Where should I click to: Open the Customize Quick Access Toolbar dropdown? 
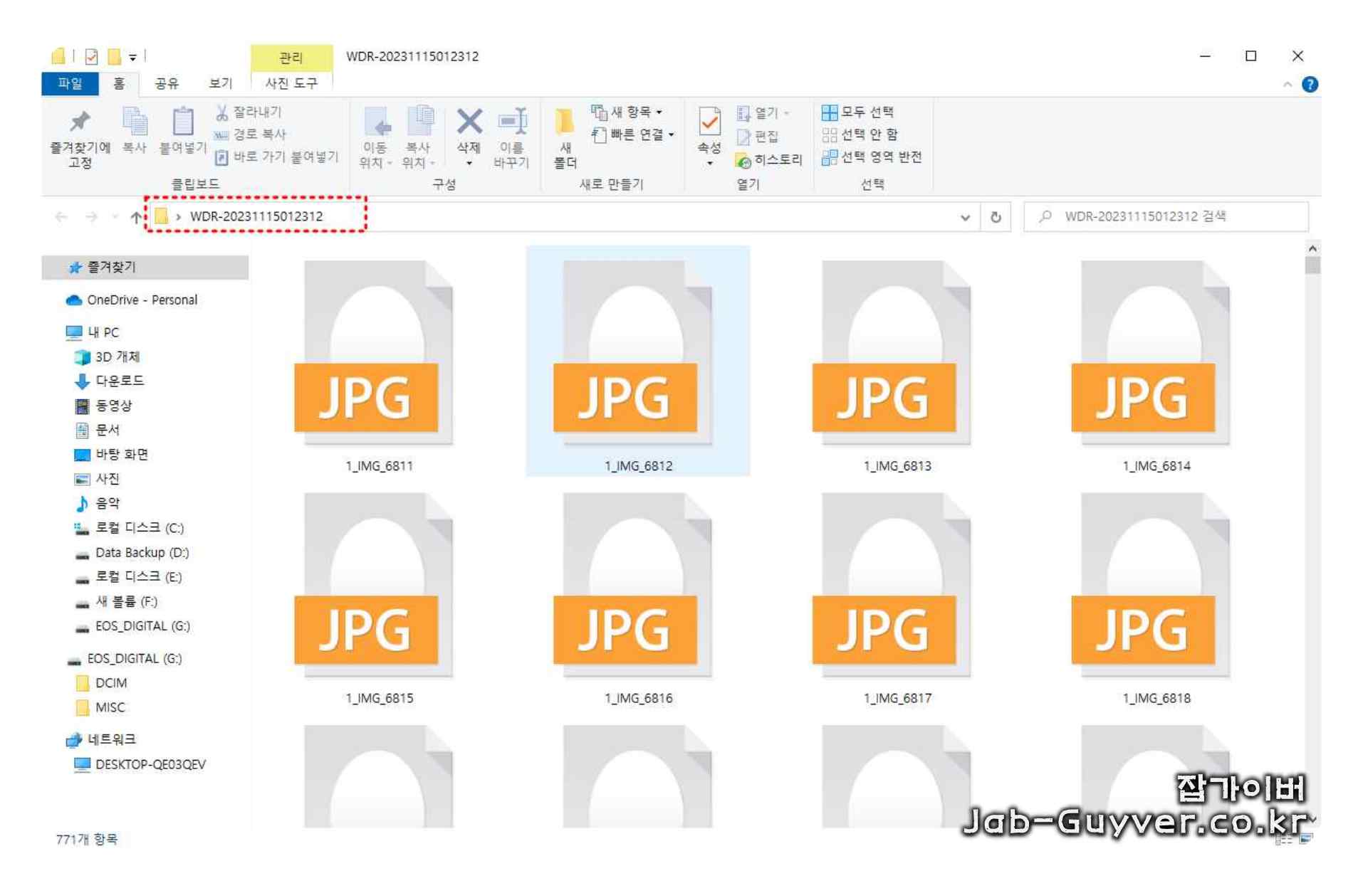132,58
